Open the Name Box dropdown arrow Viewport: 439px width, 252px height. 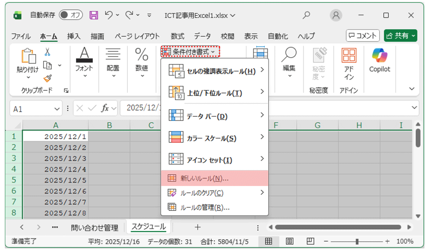pos(57,108)
